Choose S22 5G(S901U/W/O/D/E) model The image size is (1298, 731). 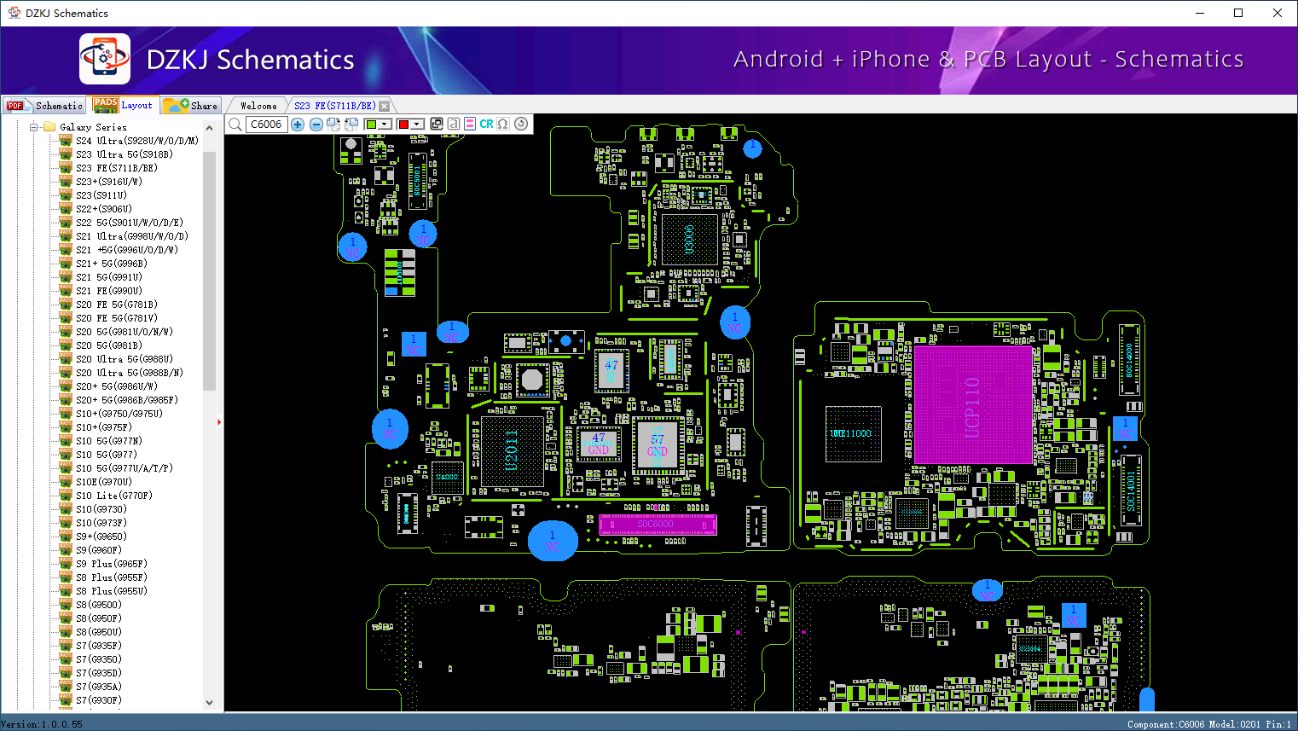(x=129, y=223)
